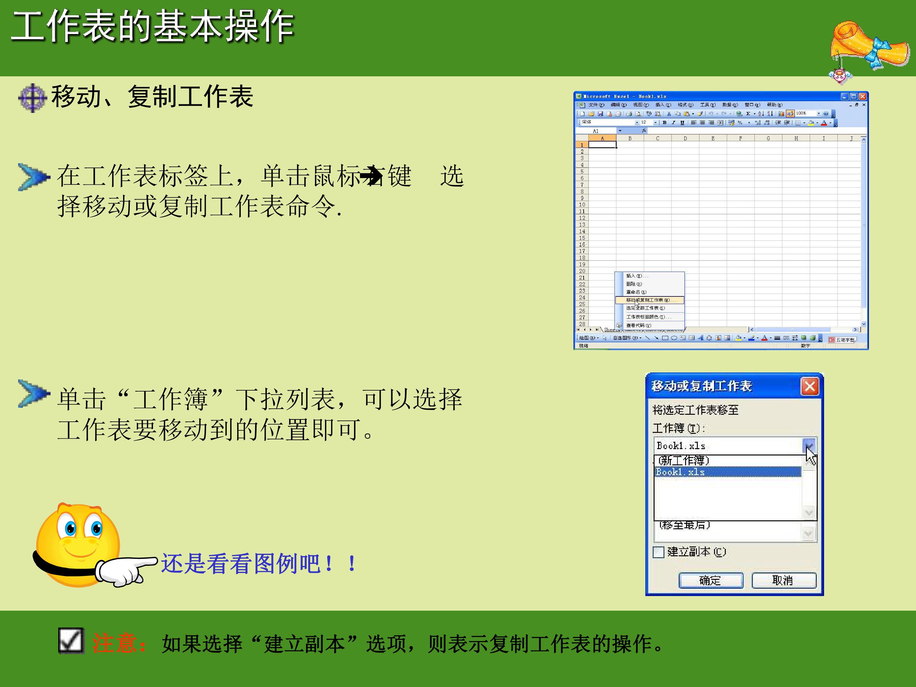Choose 移动或复制工作表 from context menu

click(x=650, y=300)
